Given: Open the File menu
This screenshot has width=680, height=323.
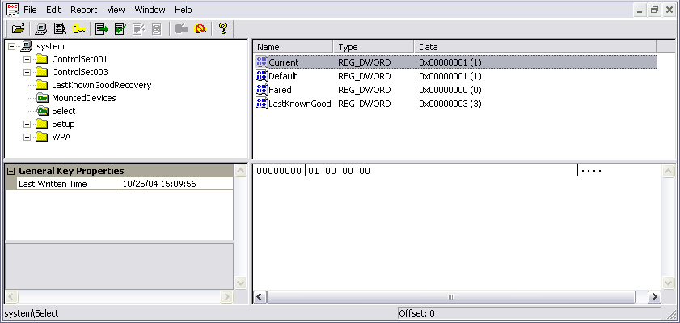Looking at the screenshot, I should coord(30,10).
